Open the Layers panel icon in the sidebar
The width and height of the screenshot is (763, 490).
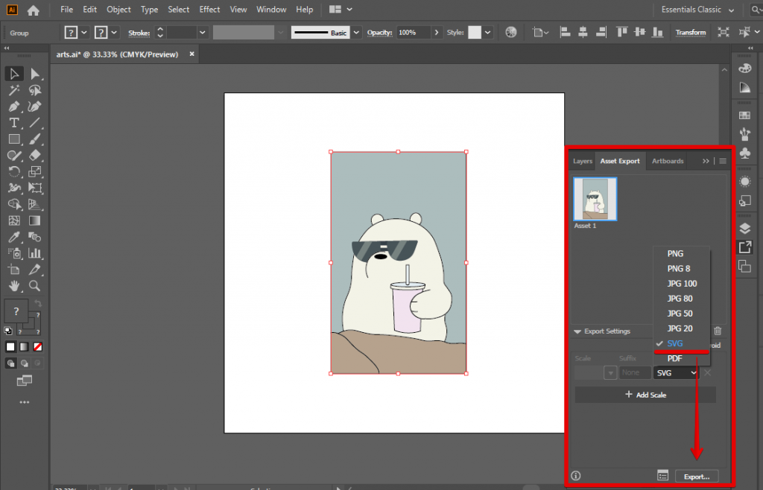tap(745, 229)
